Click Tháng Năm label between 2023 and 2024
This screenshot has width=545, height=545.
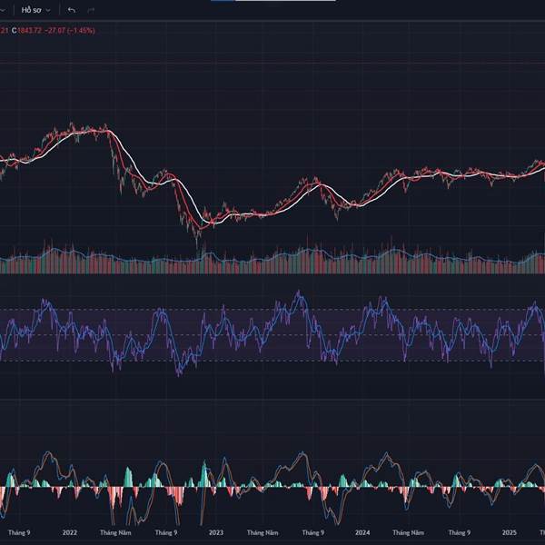click(x=263, y=532)
